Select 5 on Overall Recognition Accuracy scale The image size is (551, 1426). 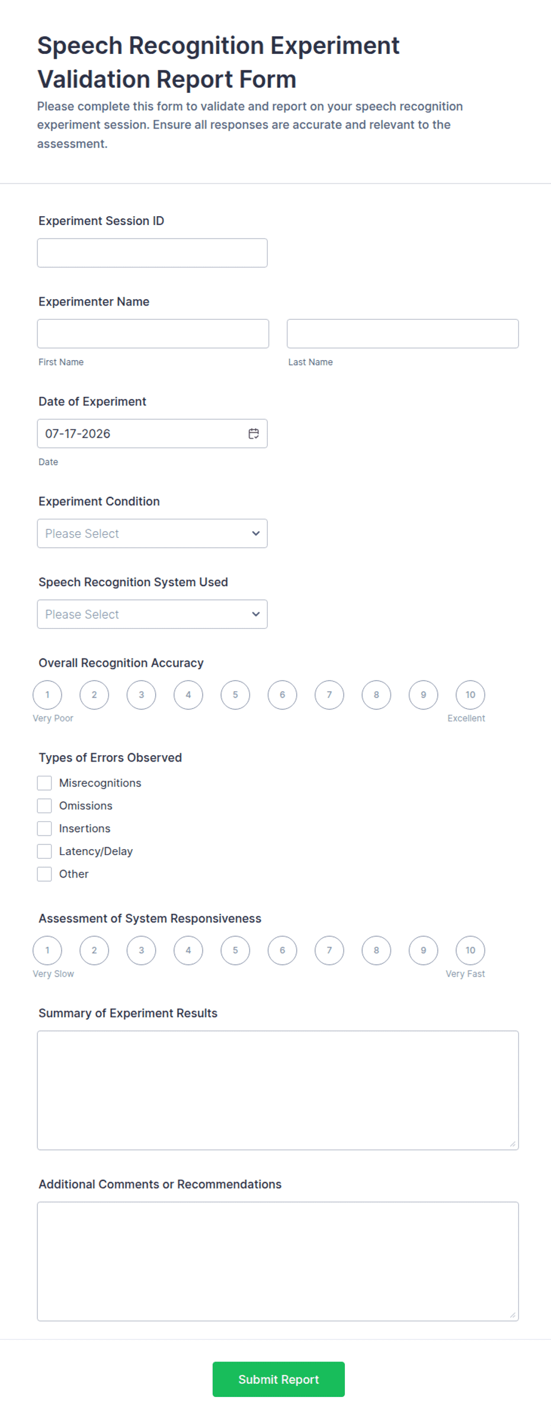click(x=235, y=695)
